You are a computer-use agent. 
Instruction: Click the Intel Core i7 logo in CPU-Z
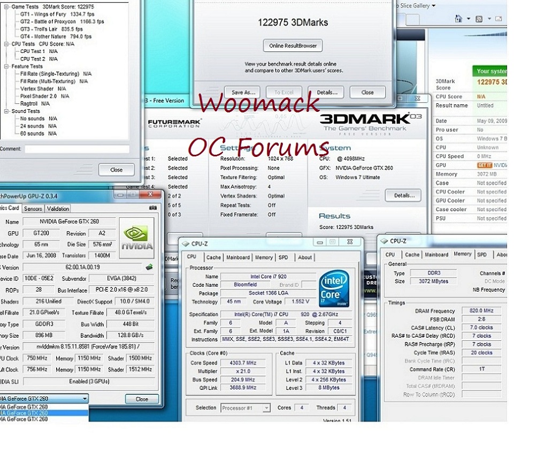pos(334,289)
